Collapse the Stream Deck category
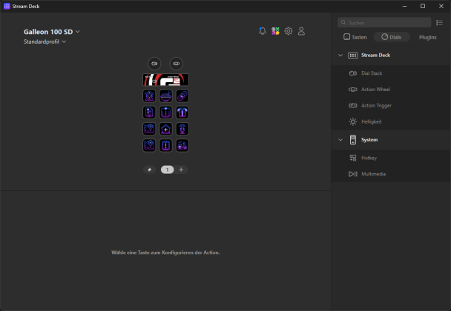The image size is (451, 311). tap(340, 55)
